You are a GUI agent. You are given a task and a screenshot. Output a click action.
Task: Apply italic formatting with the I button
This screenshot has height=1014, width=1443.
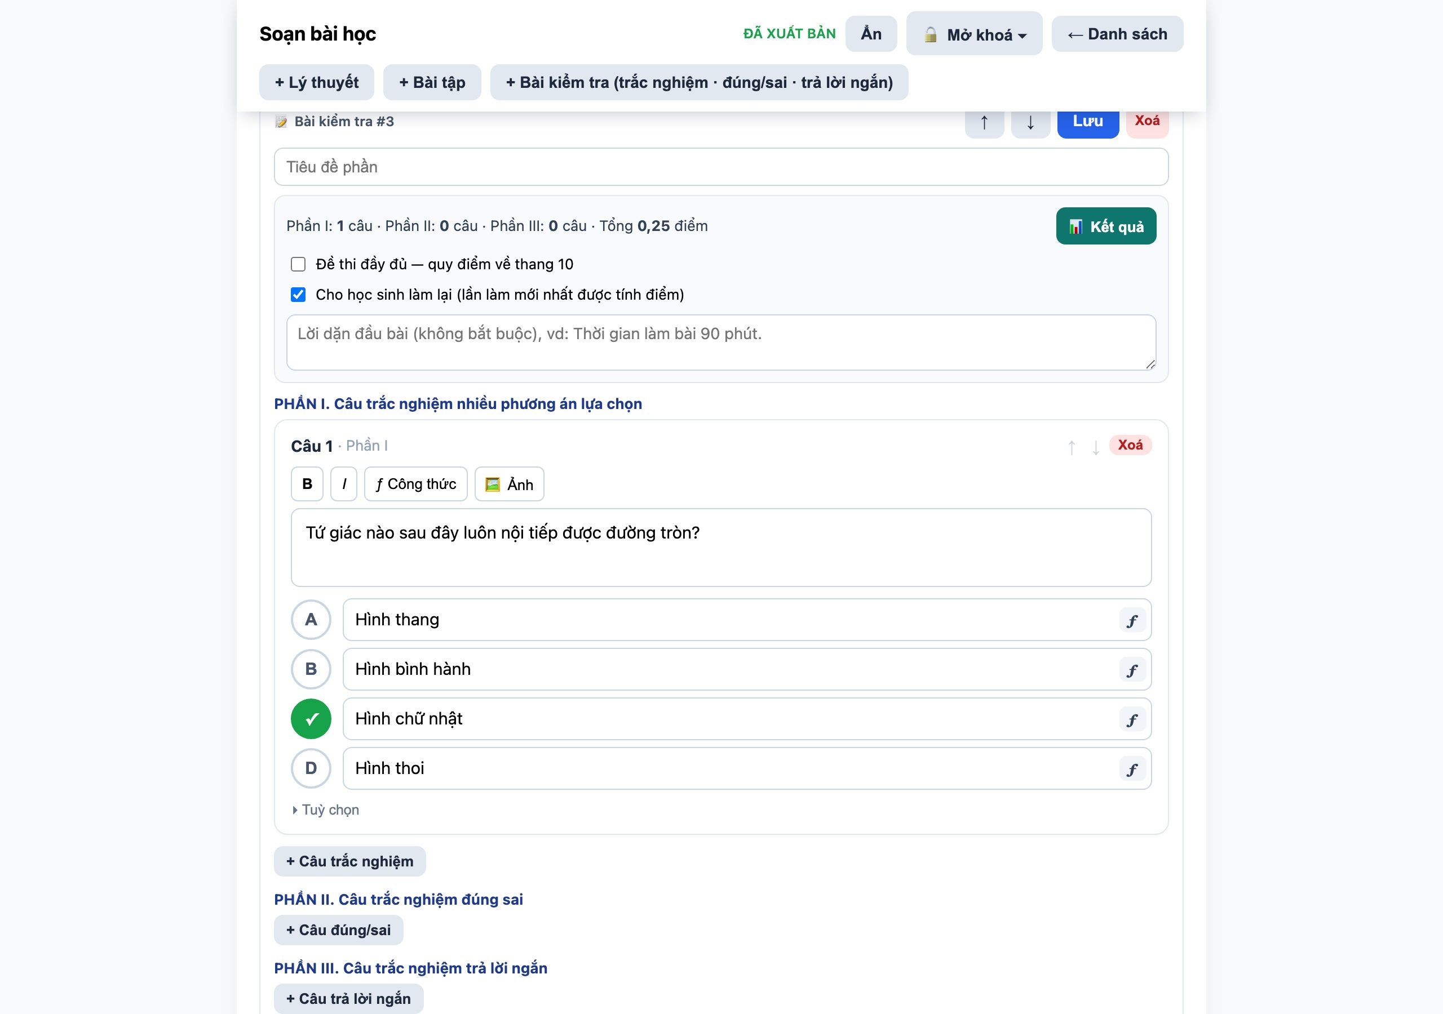tap(344, 484)
